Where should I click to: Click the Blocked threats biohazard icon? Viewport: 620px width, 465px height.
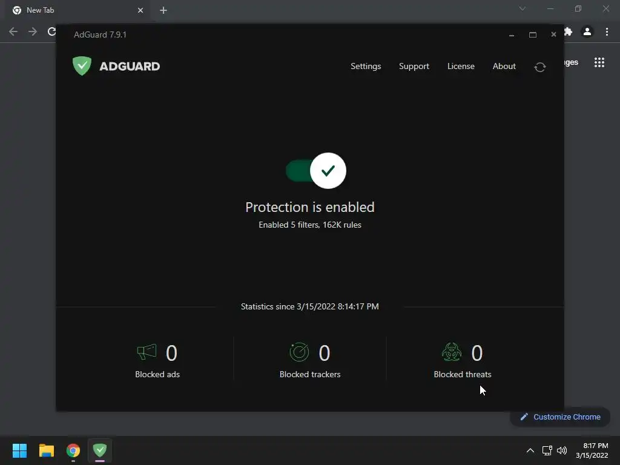tap(452, 352)
